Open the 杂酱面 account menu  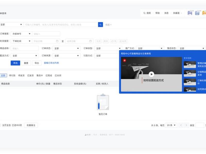pos(177,13)
